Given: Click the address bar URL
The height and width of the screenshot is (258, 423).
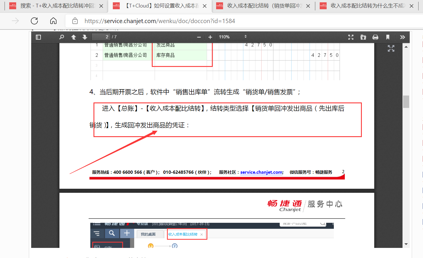Looking at the screenshot, I should 160,21.
